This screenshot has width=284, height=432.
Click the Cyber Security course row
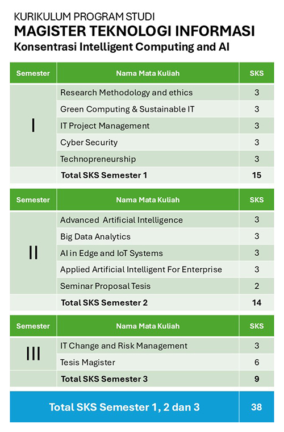(x=165, y=143)
